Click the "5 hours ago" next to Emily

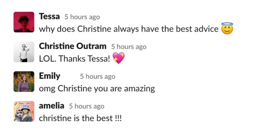click(x=97, y=77)
